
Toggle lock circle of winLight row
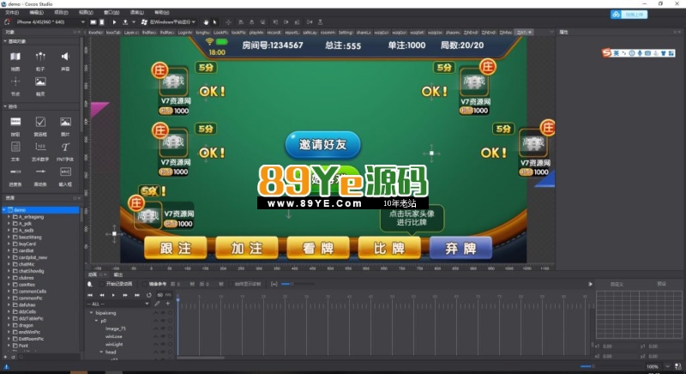click(170, 345)
